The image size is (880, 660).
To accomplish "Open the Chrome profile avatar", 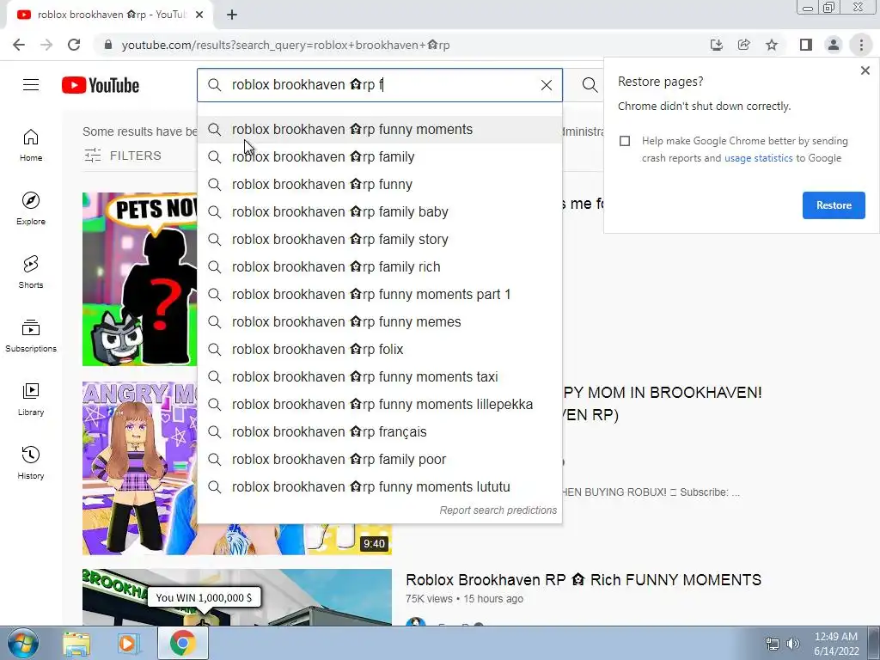I will [x=834, y=45].
